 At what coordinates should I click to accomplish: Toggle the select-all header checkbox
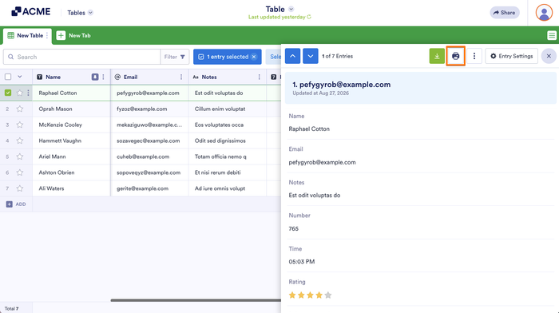point(8,77)
